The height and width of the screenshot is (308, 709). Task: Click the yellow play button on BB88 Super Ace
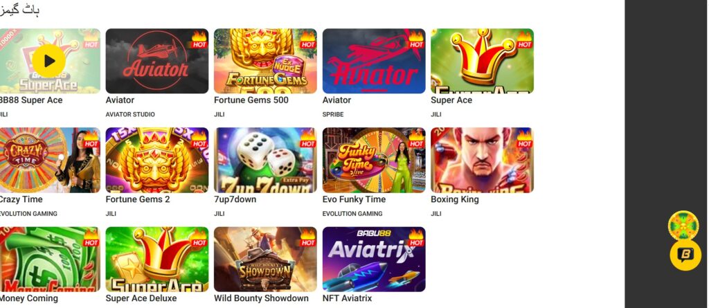click(x=49, y=61)
